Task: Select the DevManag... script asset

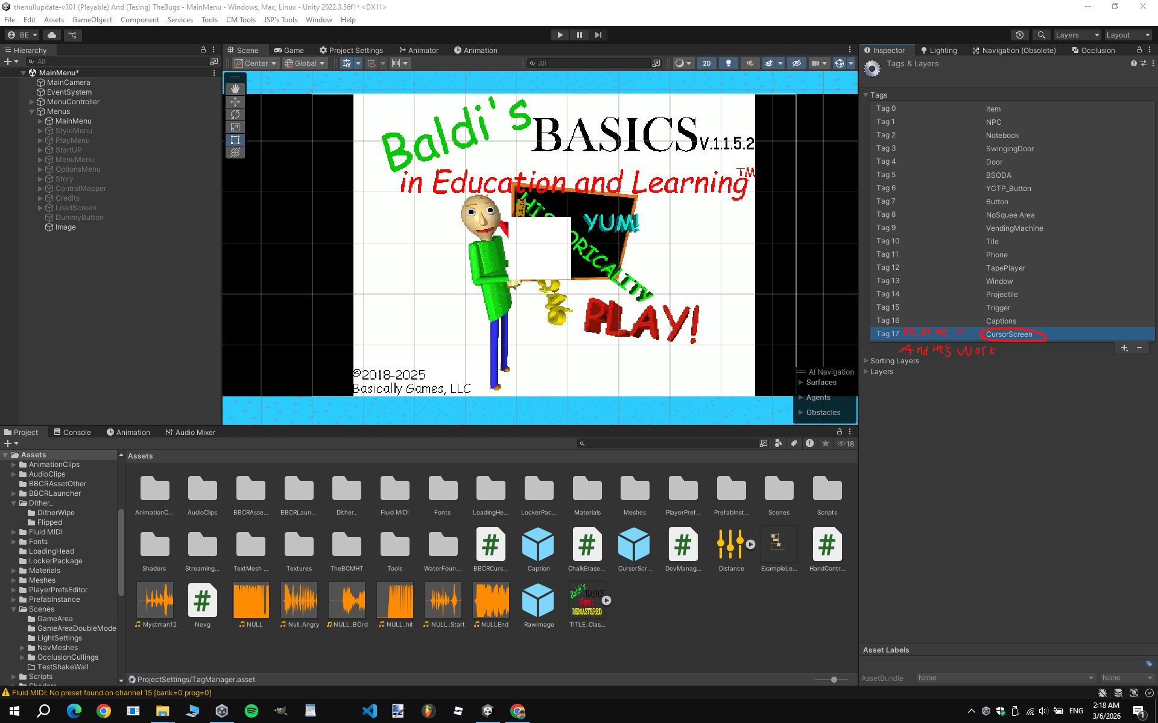Action: [x=683, y=549]
